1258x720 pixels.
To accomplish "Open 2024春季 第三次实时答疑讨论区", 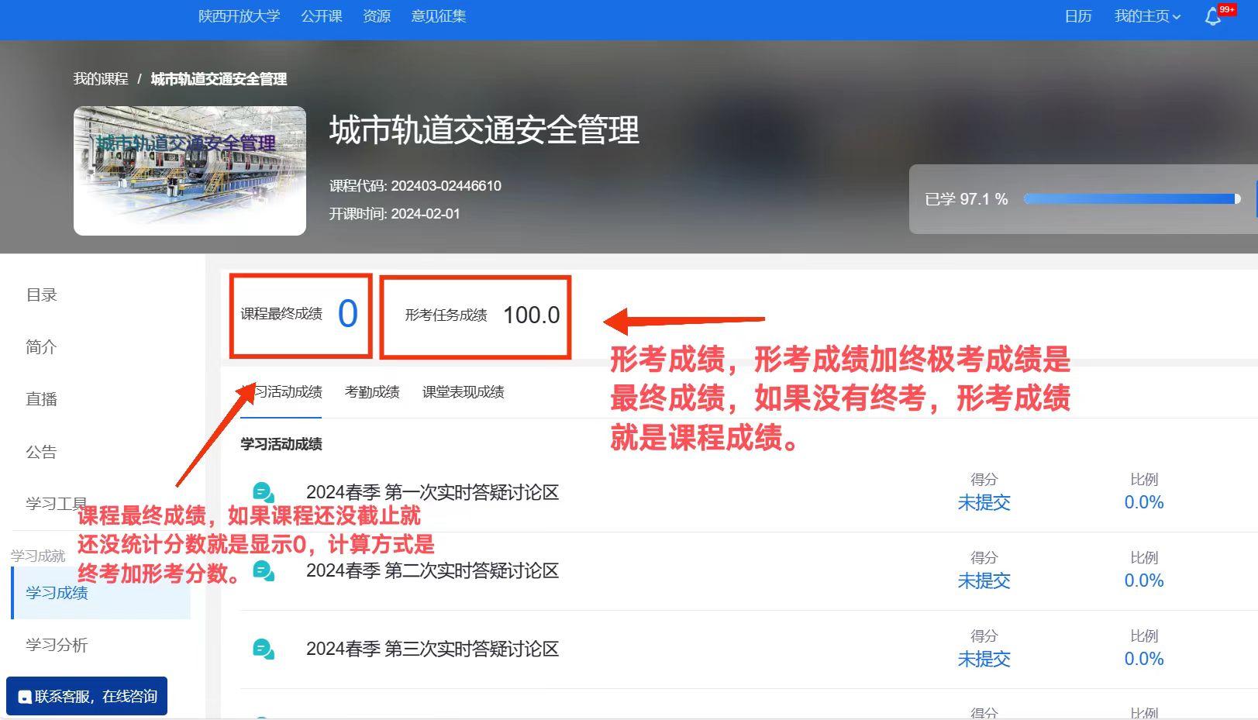I will (433, 649).
